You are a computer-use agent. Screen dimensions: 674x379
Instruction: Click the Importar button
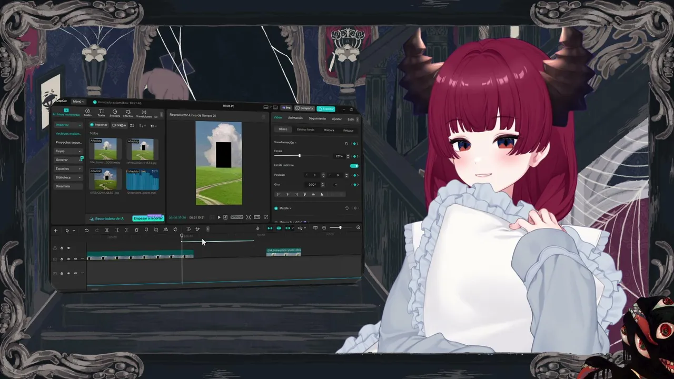point(98,125)
